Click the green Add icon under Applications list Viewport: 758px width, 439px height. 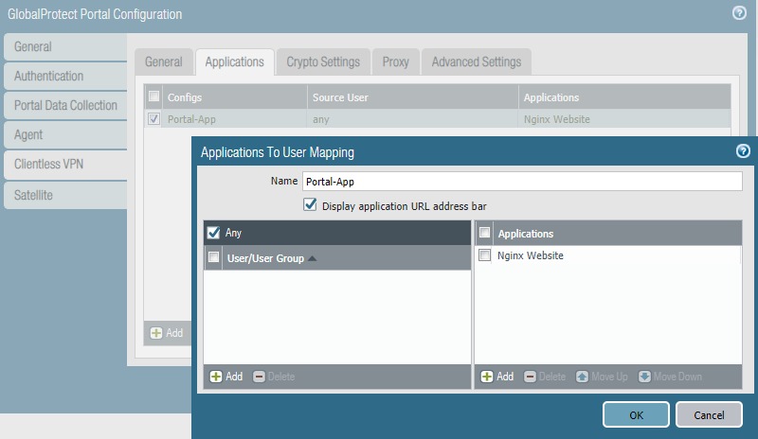487,377
